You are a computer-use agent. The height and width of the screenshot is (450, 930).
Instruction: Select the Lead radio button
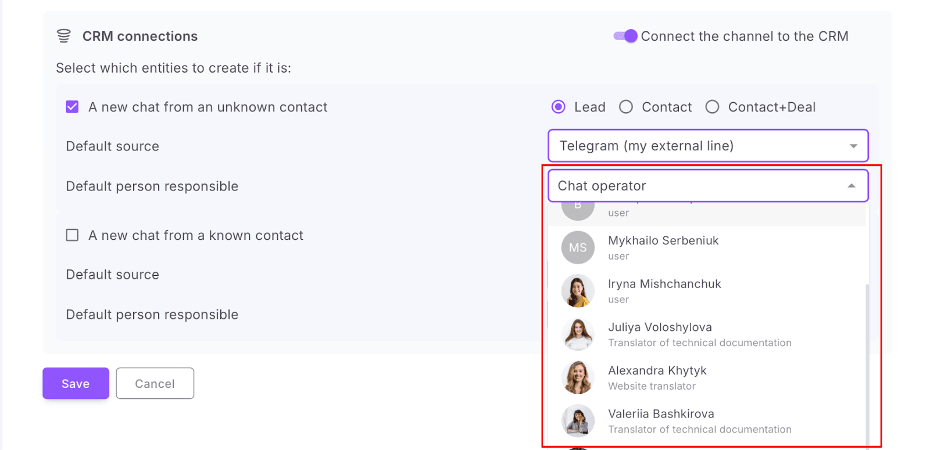point(559,107)
